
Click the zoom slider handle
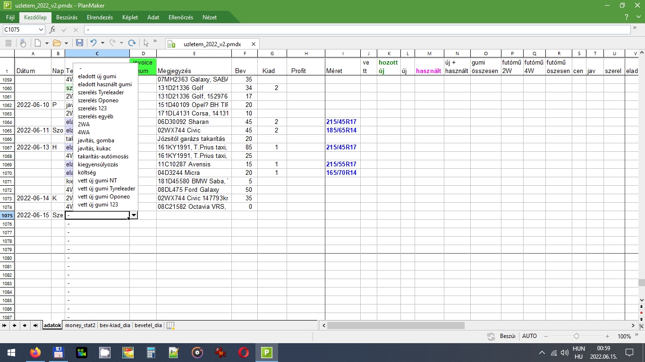(x=576, y=336)
